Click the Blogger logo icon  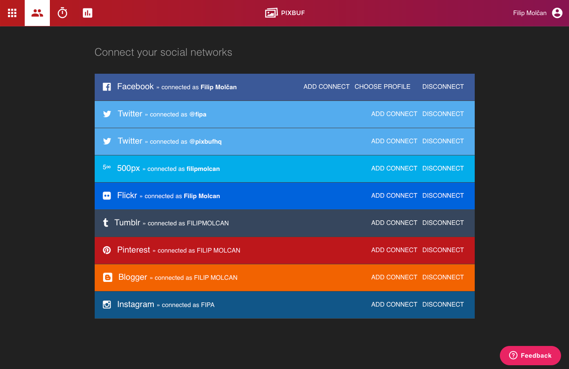point(108,277)
